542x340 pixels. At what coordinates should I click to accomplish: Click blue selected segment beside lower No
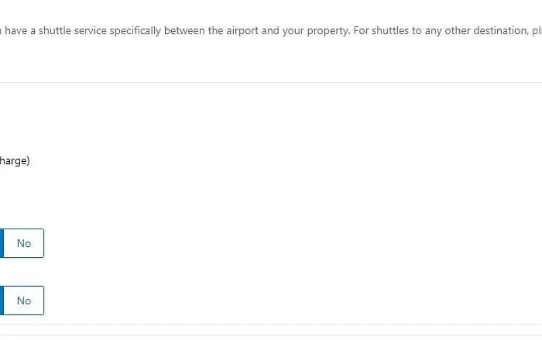tap(2, 301)
